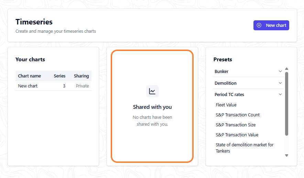The height and width of the screenshot is (178, 304).
Task: Open State of demolition market for Tankers
Action: (x=245, y=148)
